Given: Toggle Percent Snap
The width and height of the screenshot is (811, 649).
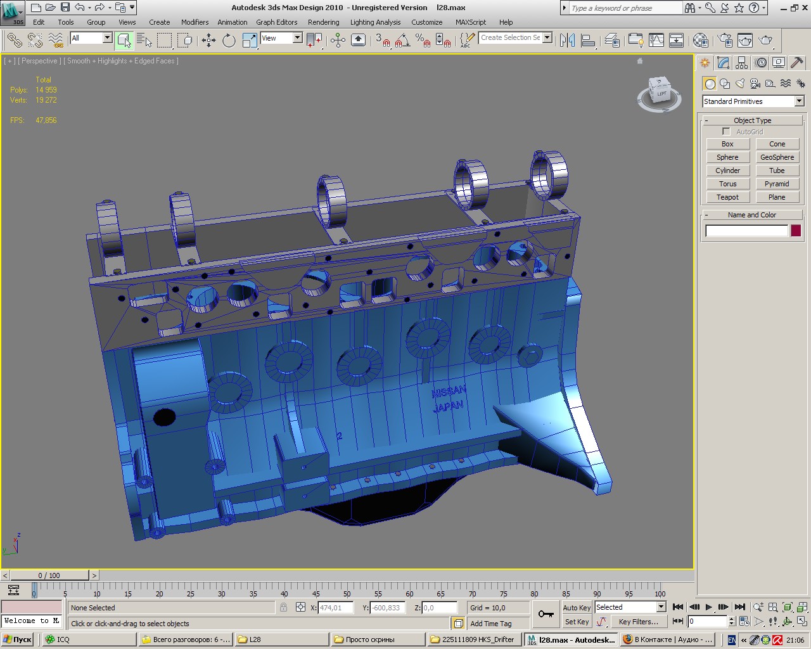Looking at the screenshot, I should click(423, 40).
